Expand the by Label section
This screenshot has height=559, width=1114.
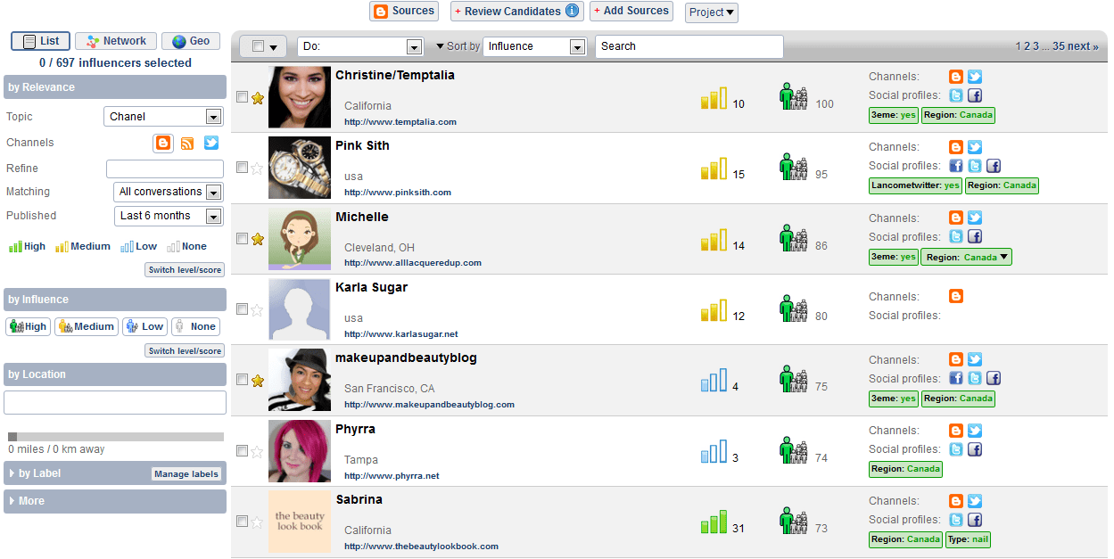click(x=40, y=473)
